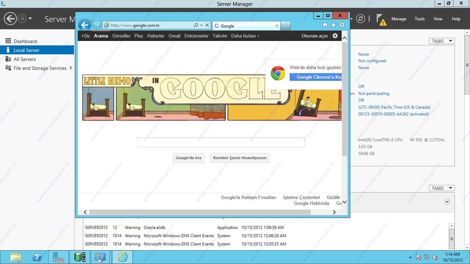Open Google options gear icon

[x=335, y=36]
